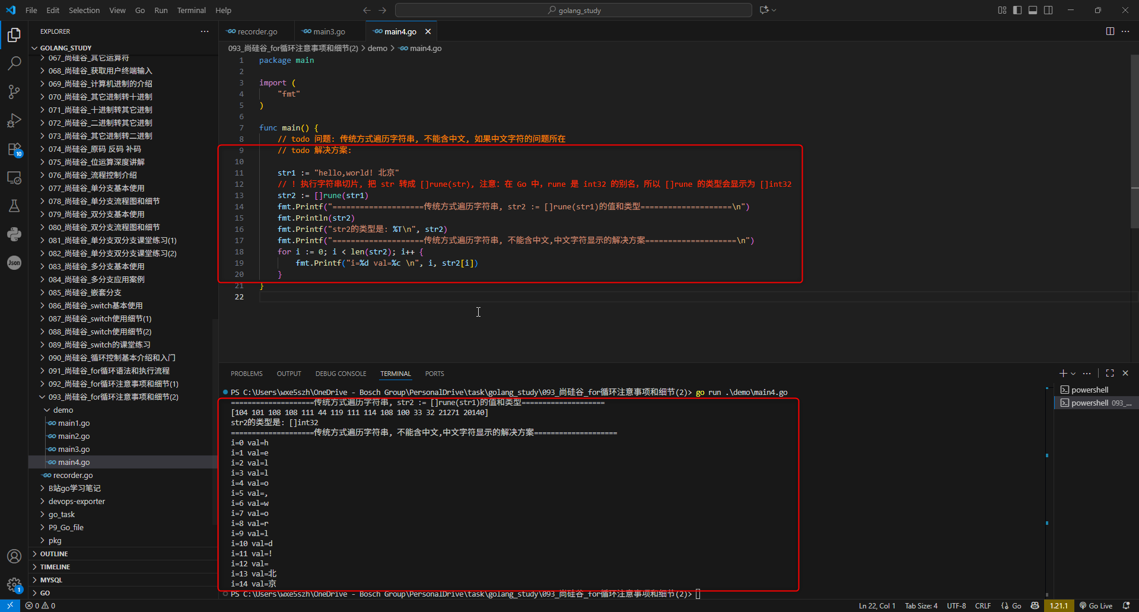
Task: Open main2.go in the explorer
Action: pyautogui.click(x=123, y=436)
